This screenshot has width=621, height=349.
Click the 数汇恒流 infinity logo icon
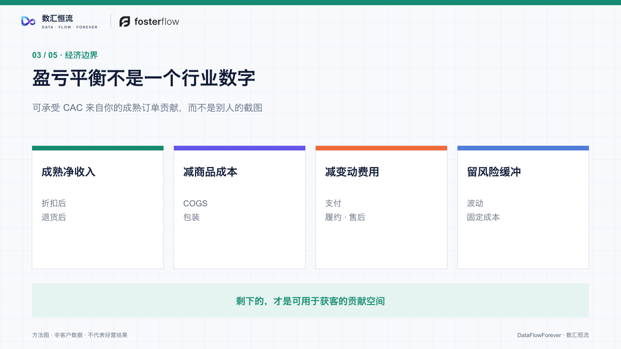28,21
